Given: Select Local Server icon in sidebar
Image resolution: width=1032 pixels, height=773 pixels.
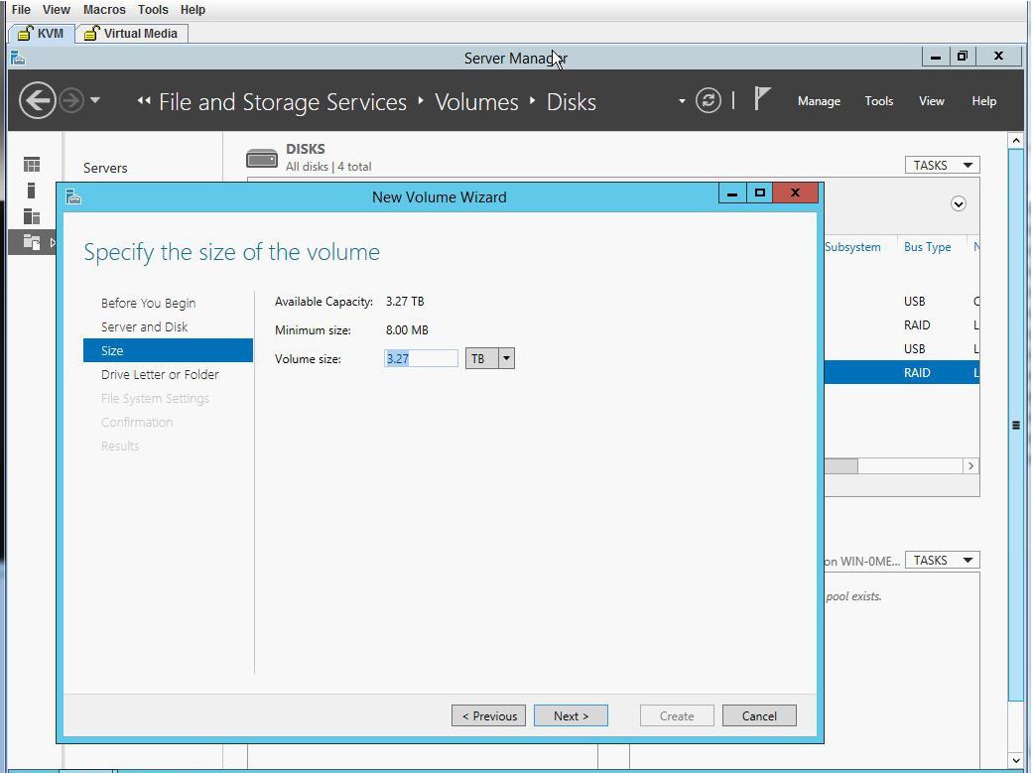Looking at the screenshot, I should pyautogui.click(x=31, y=191).
